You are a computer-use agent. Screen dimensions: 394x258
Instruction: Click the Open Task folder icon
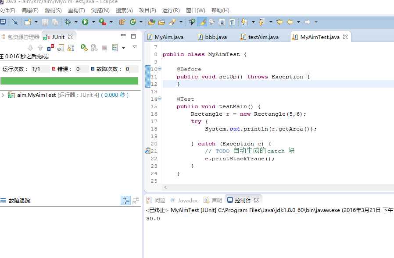coord(161,22)
